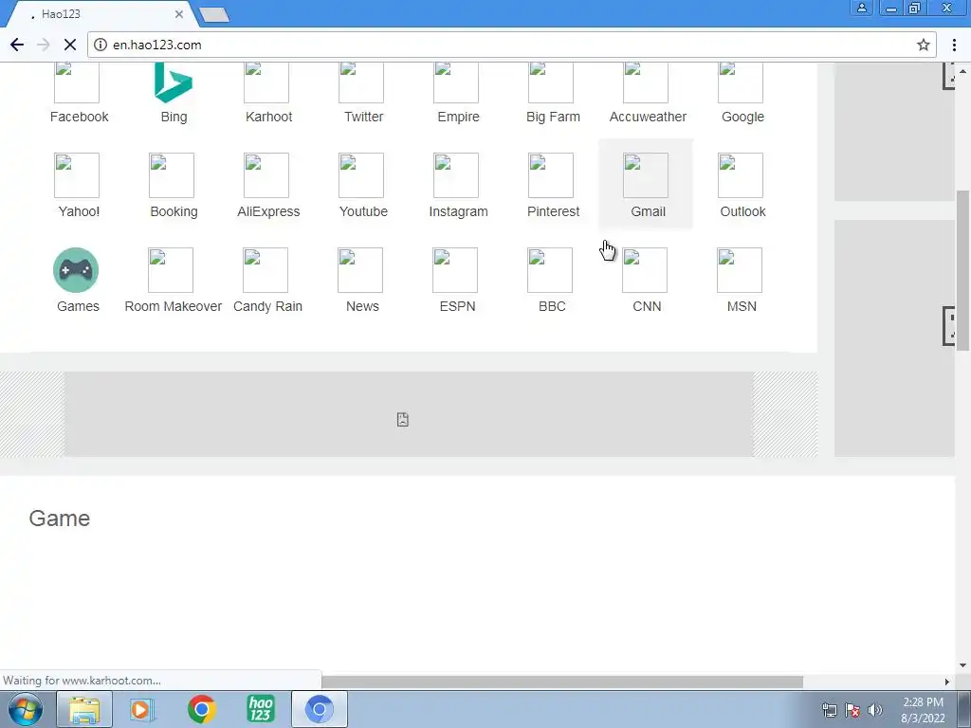This screenshot has width=971, height=728.
Task: Open Chrome's three-dot menu
Action: click(954, 45)
